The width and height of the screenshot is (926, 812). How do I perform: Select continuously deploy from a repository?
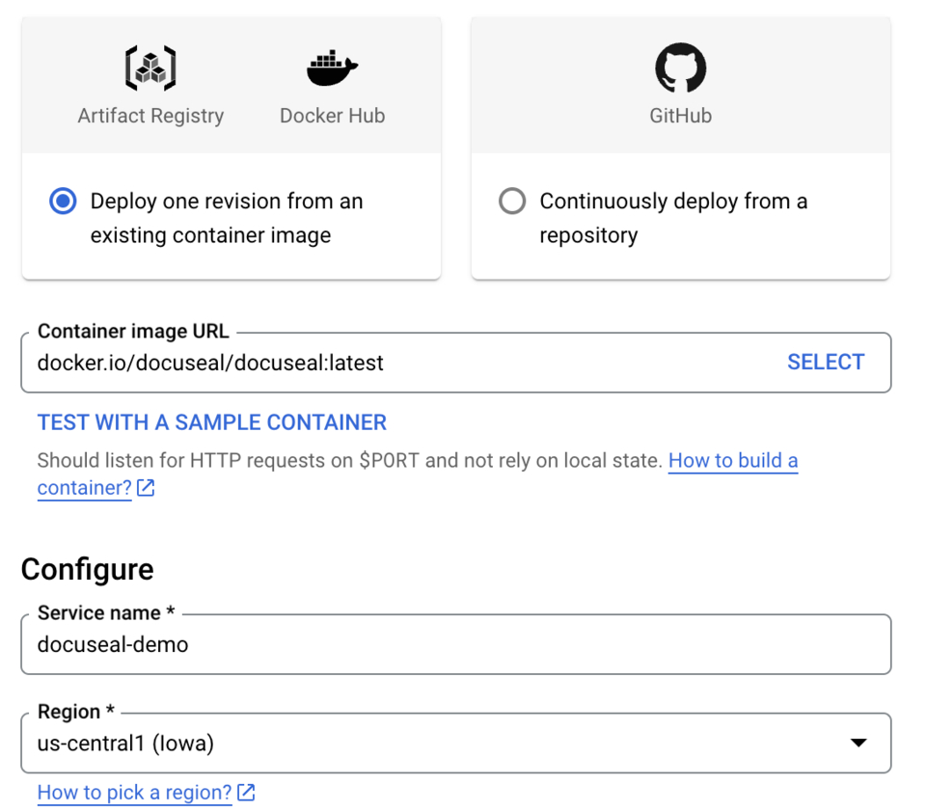pyautogui.click(x=512, y=201)
